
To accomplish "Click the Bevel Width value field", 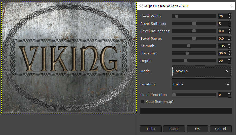I will tap(222, 16).
